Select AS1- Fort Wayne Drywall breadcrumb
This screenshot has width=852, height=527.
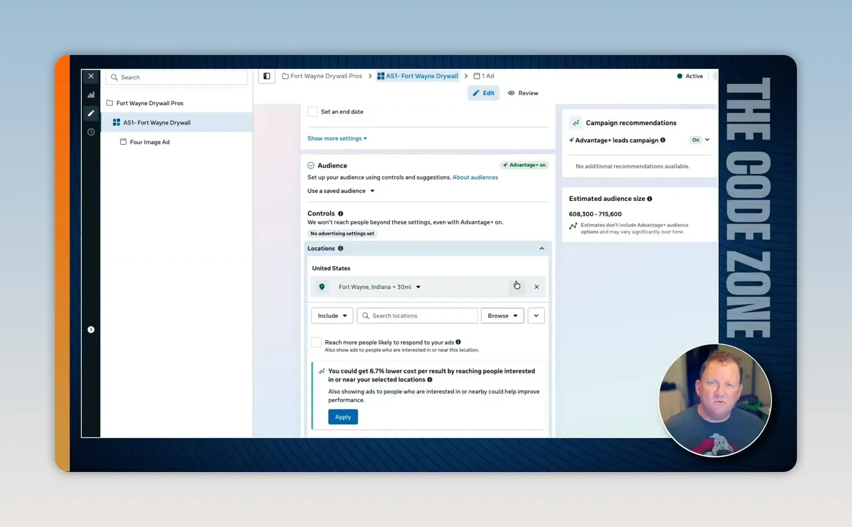(x=417, y=76)
